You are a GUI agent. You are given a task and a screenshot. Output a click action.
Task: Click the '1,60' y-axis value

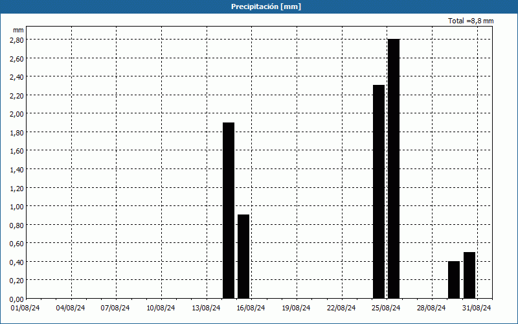click(17, 151)
